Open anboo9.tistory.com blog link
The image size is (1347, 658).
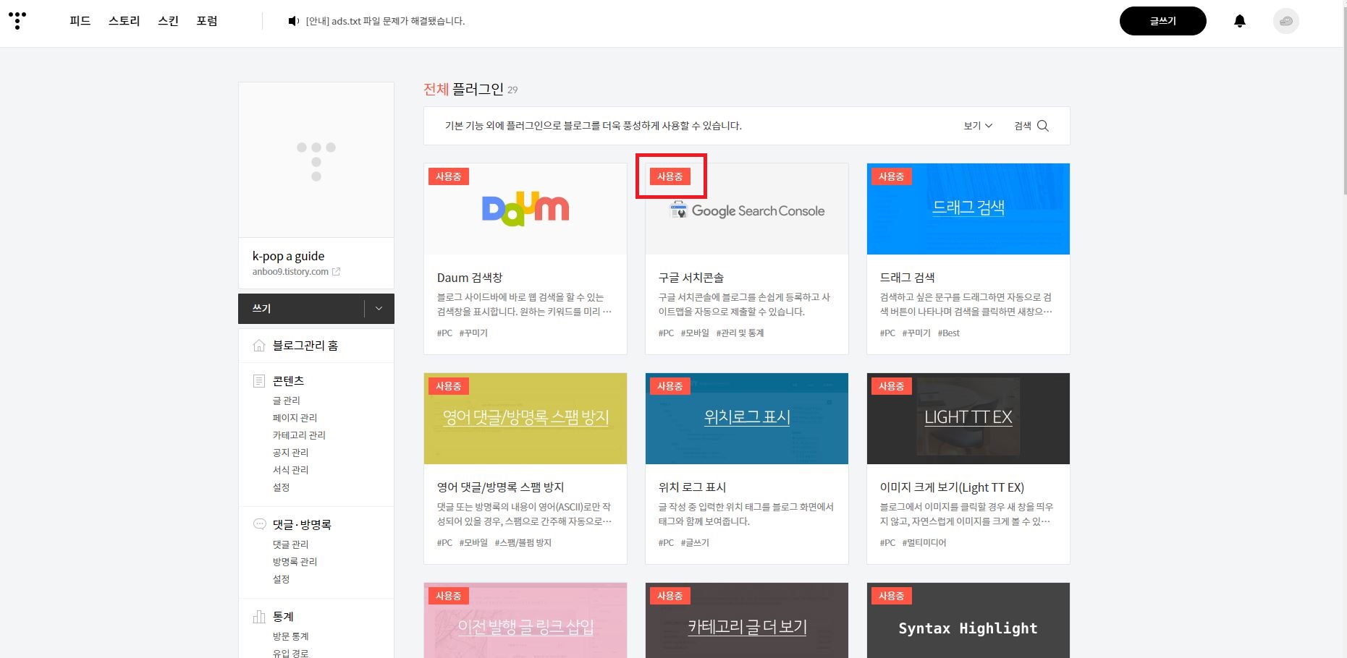(290, 272)
